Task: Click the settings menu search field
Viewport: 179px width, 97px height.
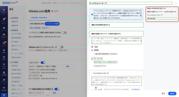Action: (x=17, y=14)
